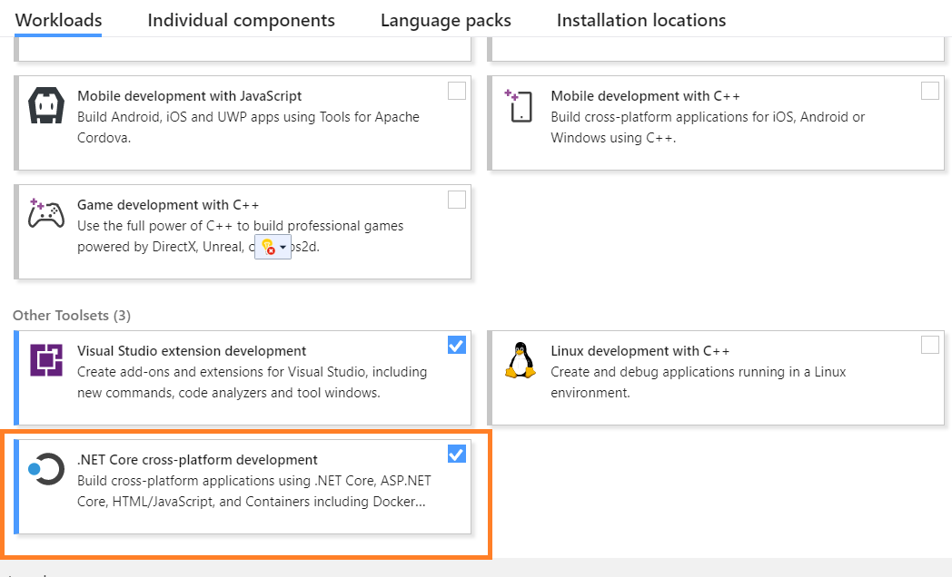Open the Installation locations tab
The image size is (952, 577).
pos(641,21)
